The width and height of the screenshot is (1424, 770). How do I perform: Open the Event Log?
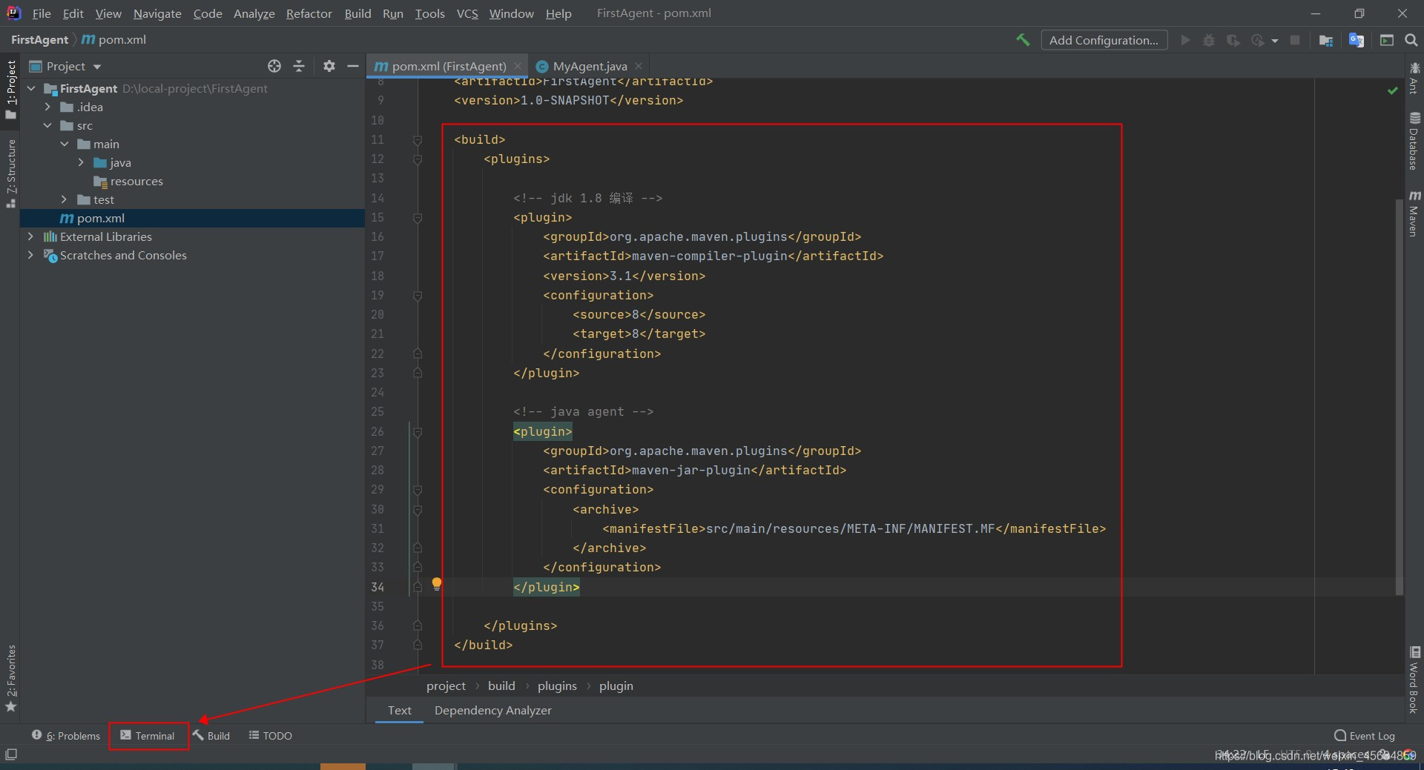(1365, 736)
